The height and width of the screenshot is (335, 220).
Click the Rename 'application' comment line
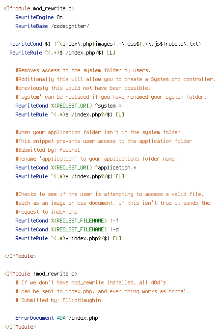tap(96, 159)
